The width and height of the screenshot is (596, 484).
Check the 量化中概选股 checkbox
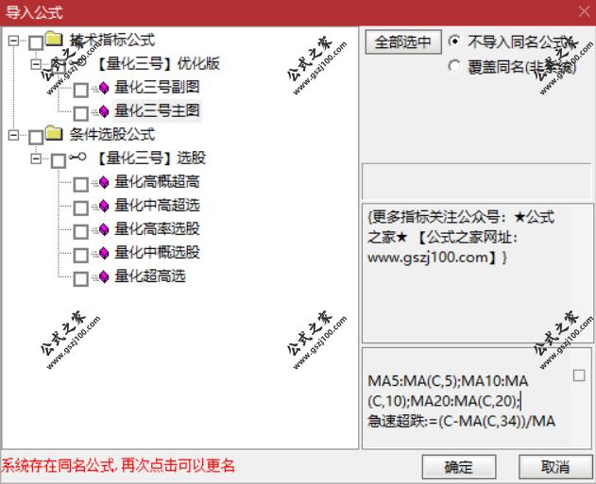point(81,255)
